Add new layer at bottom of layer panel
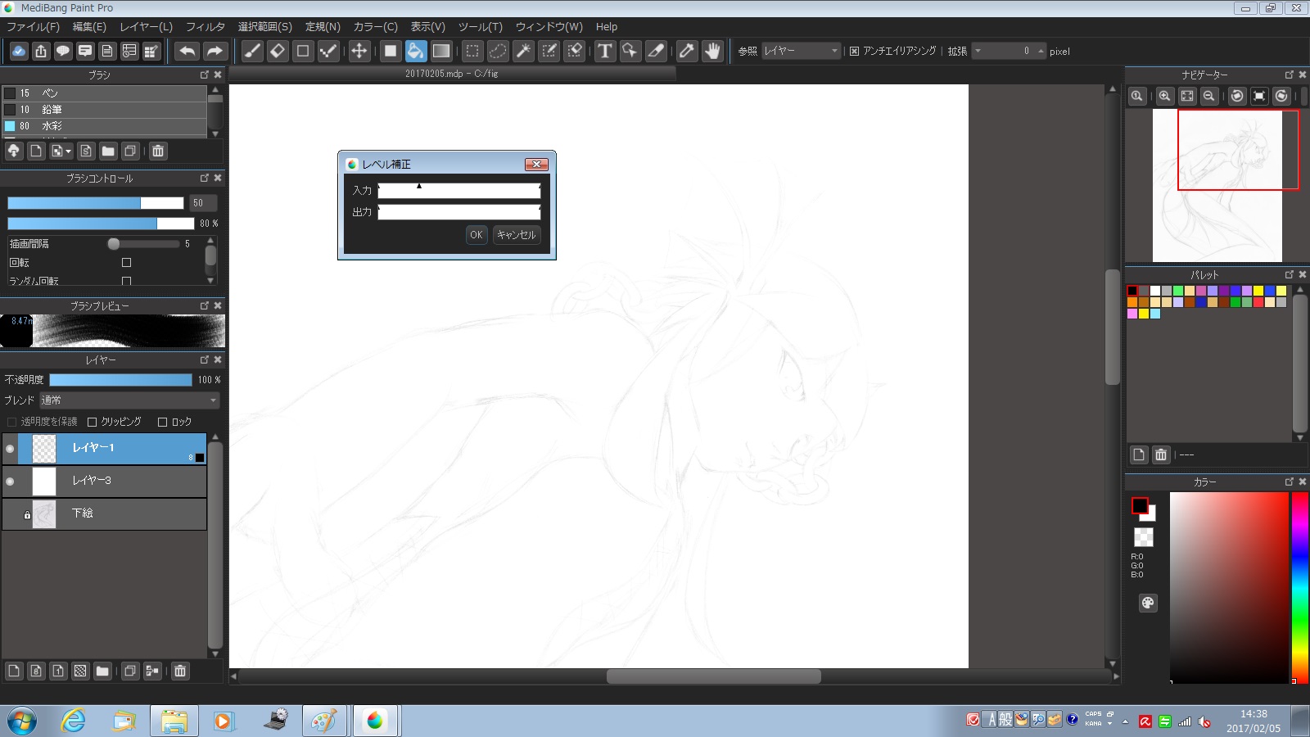Viewport: 1310px width, 737px height. 14,671
